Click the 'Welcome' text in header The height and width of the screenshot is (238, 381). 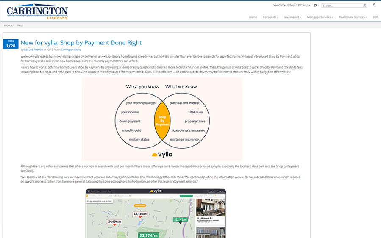click(x=279, y=5)
